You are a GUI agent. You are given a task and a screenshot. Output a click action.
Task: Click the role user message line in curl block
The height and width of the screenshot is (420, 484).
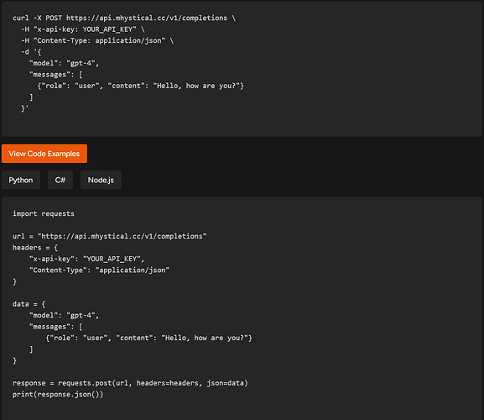140,86
